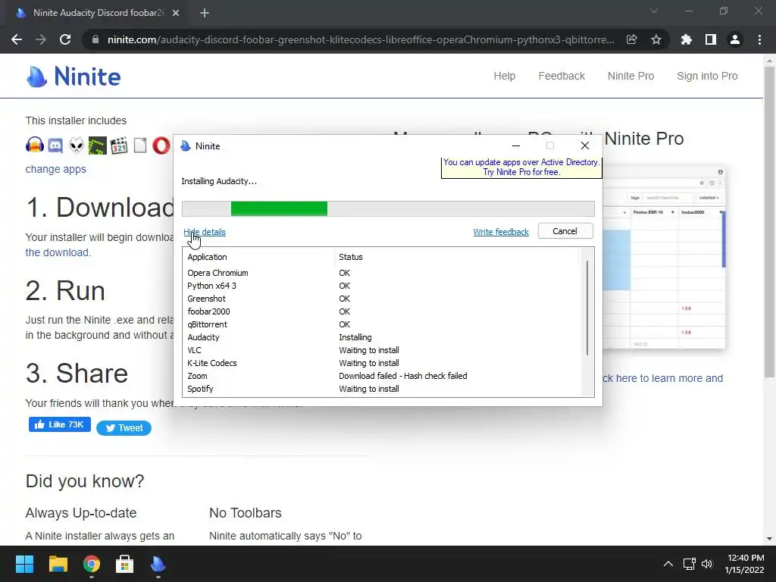Open the volume control in system tray
Screen dimensions: 776x582
tap(707, 564)
